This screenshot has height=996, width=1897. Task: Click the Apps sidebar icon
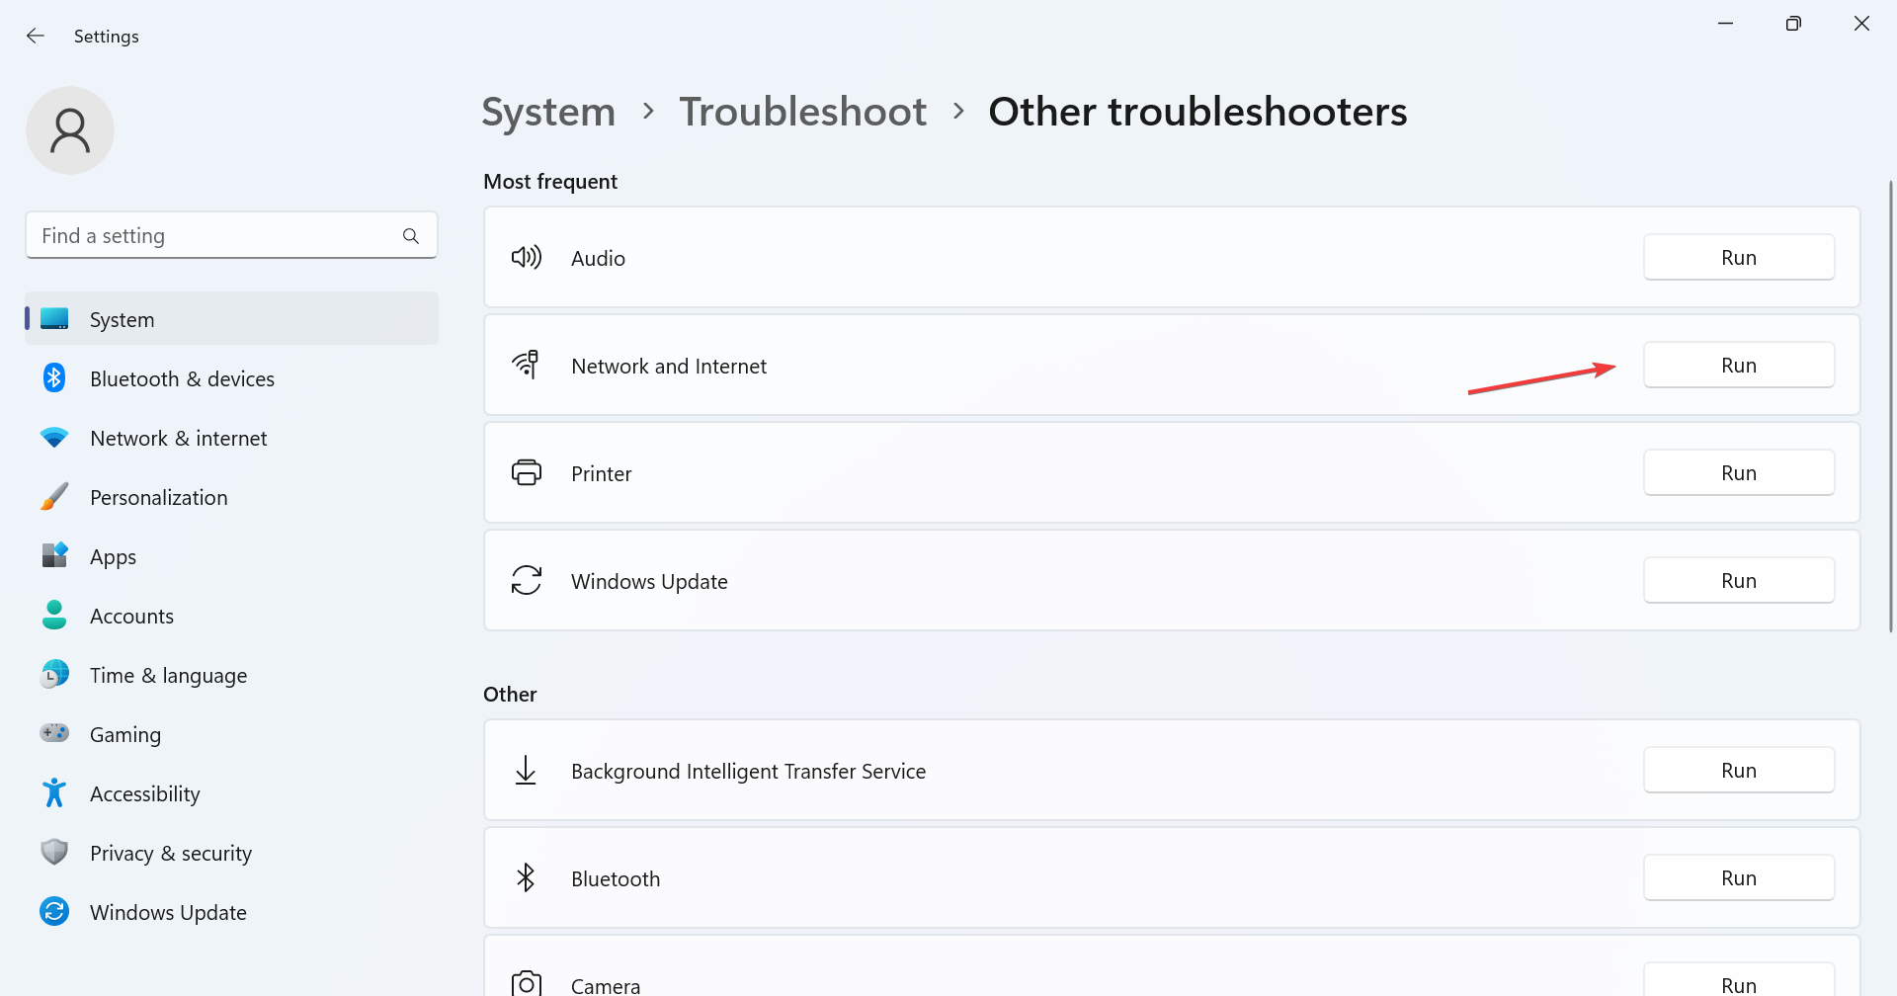[x=54, y=556]
